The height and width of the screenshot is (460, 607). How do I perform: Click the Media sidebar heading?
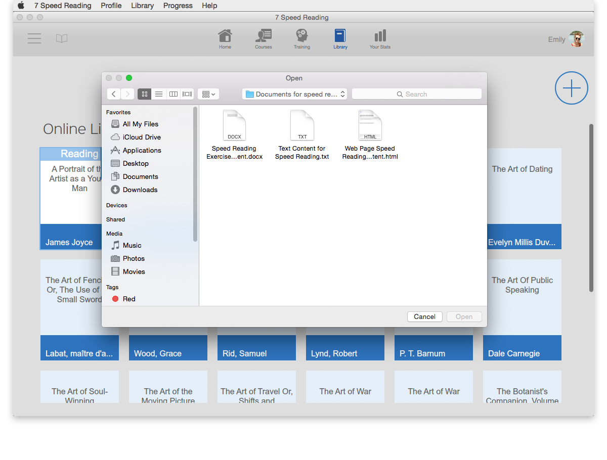pos(114,234)
